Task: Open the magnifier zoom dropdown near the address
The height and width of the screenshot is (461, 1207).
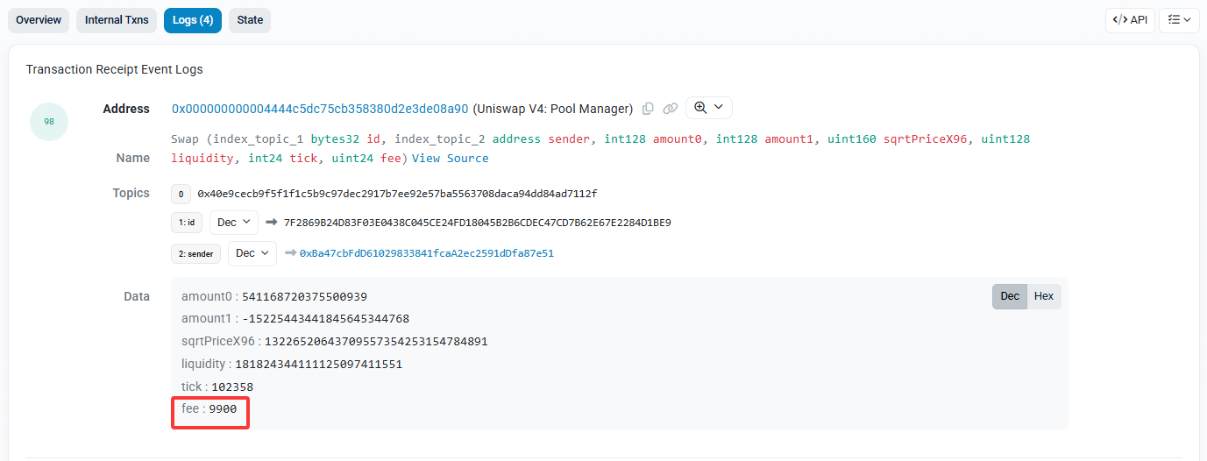Action: pos(708,108)
